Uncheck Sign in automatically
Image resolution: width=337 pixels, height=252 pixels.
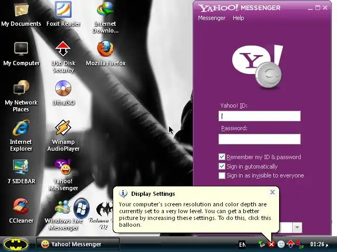[x=222, y=166]
